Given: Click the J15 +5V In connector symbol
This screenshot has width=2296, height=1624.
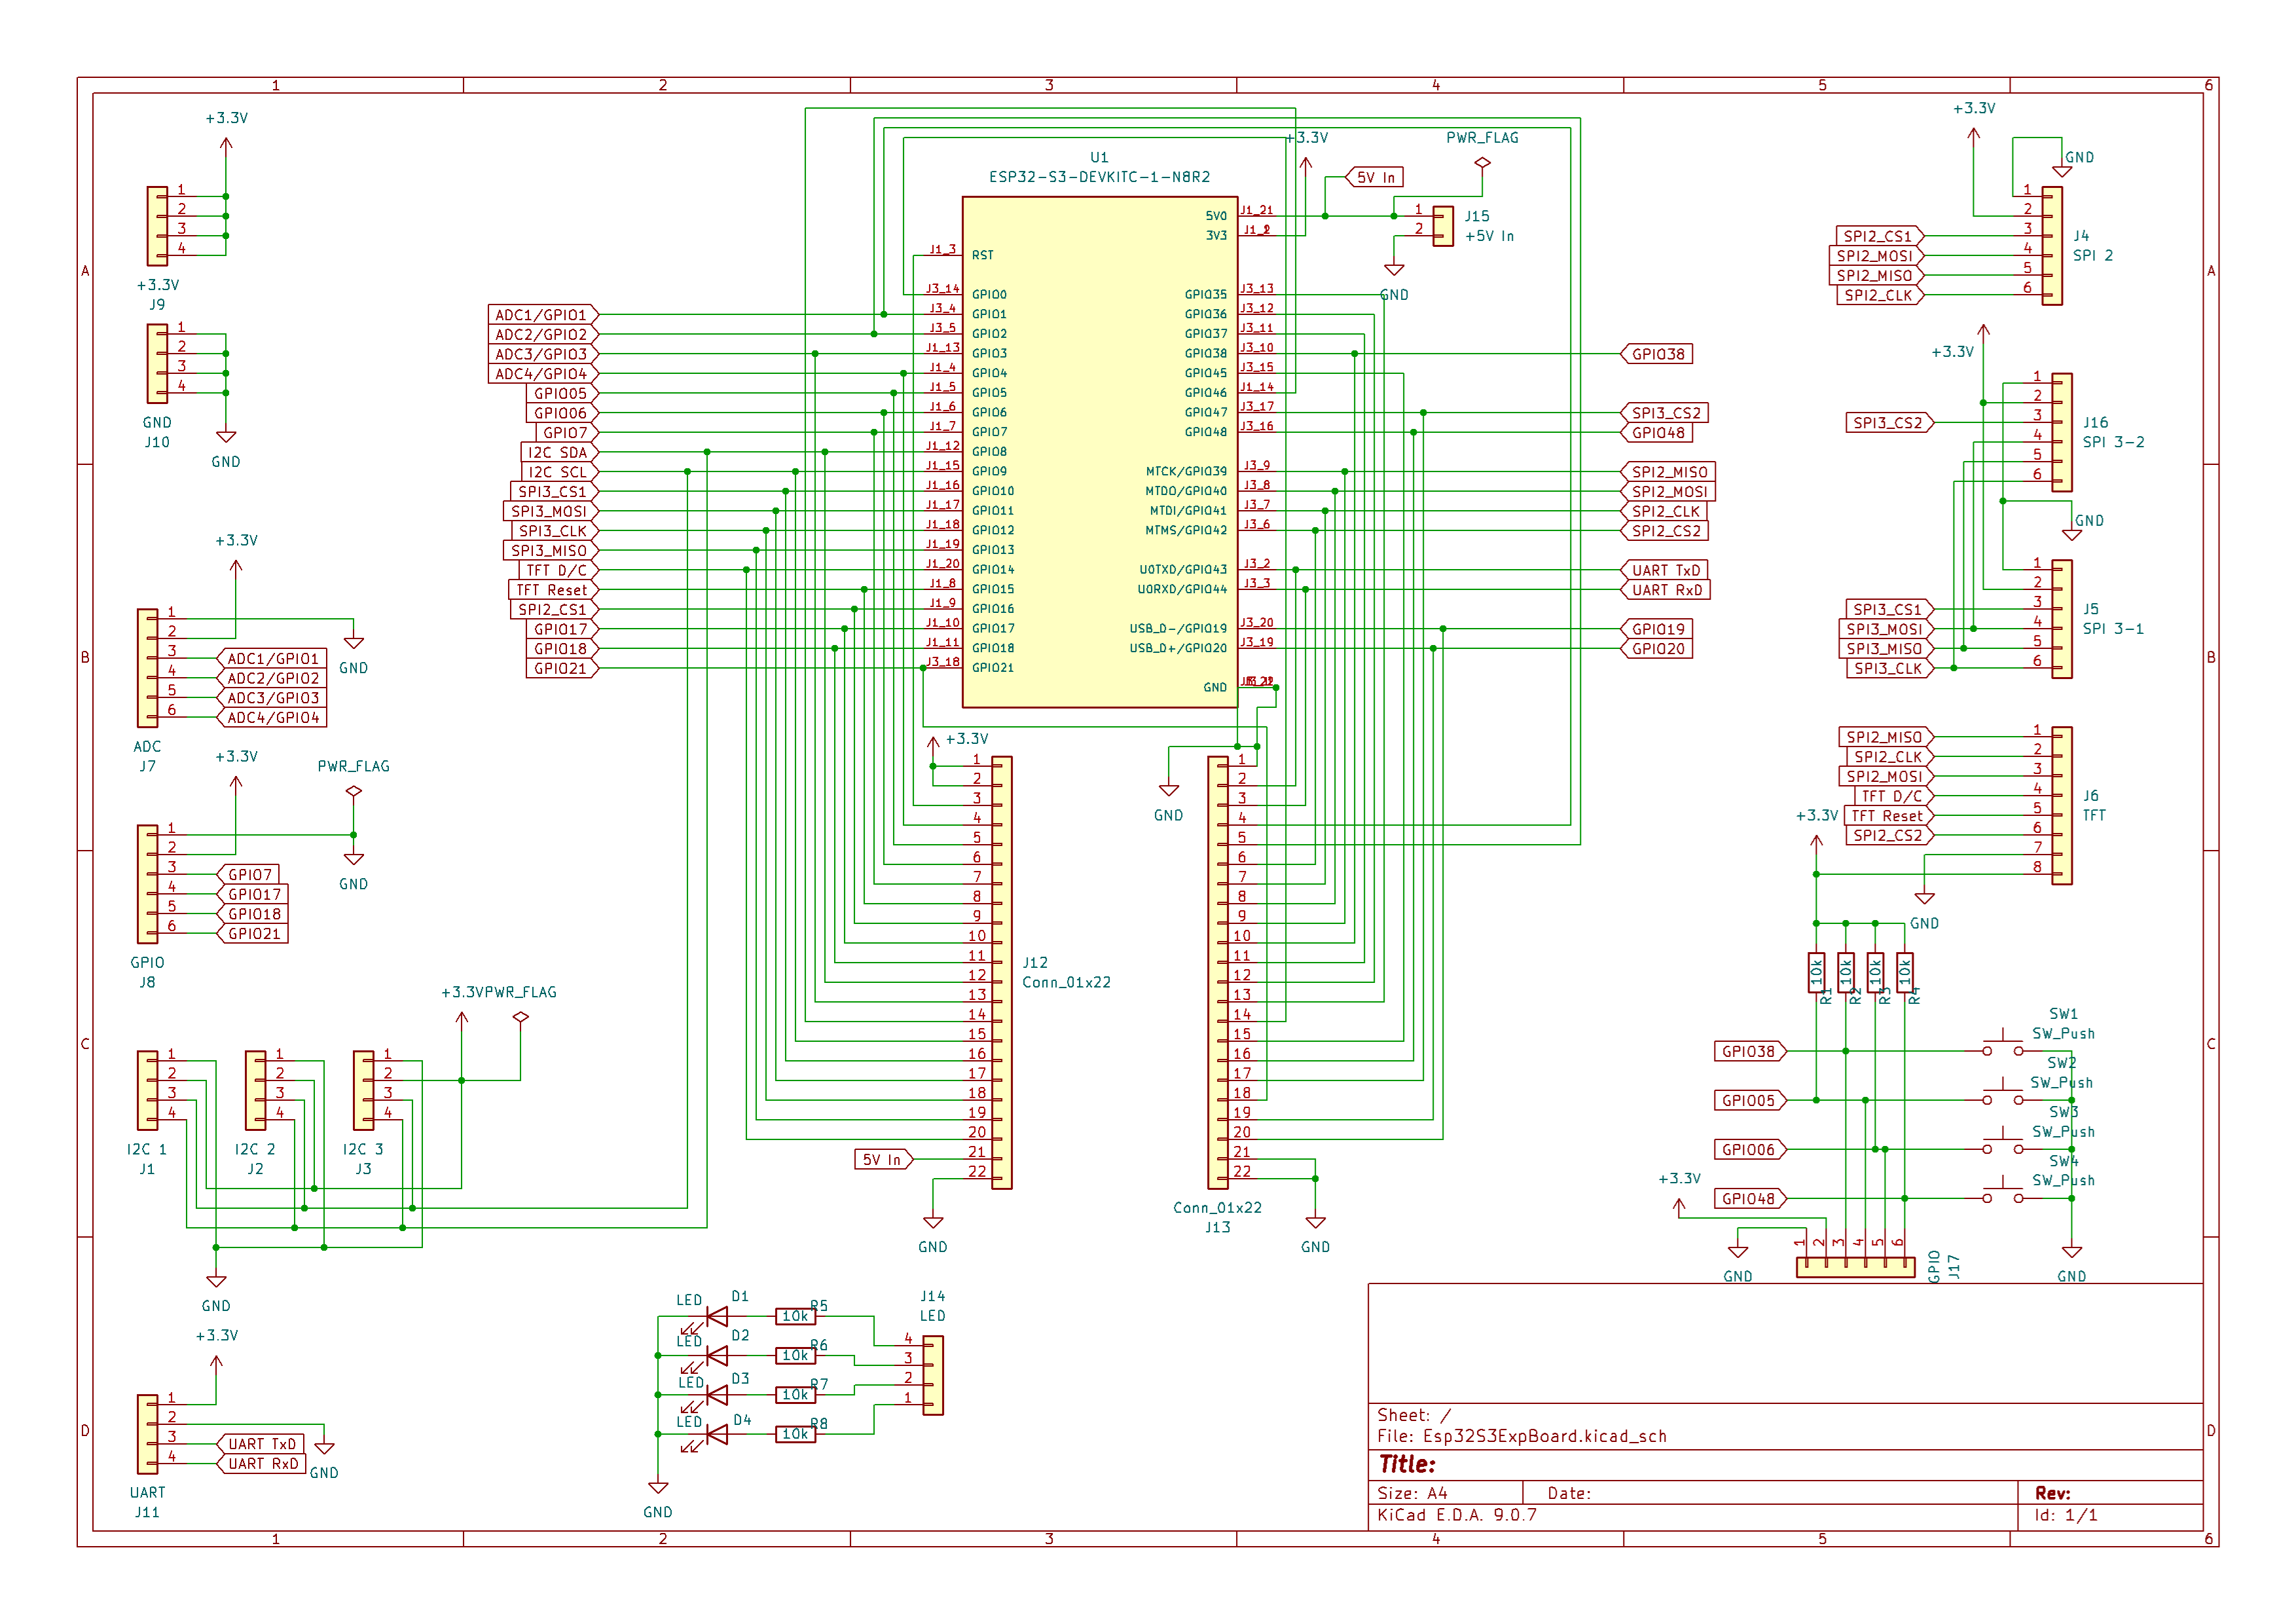Looking at the screenshot, I should point(1443,226).
